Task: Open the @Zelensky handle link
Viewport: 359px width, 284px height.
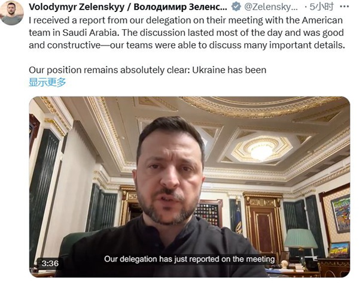Action: coord(271,7)
